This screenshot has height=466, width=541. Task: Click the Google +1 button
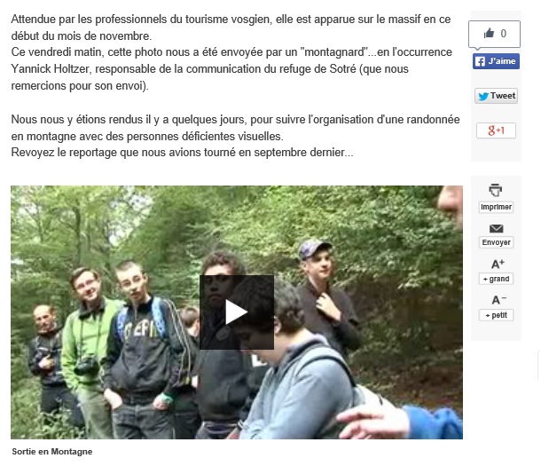(496, 130)
